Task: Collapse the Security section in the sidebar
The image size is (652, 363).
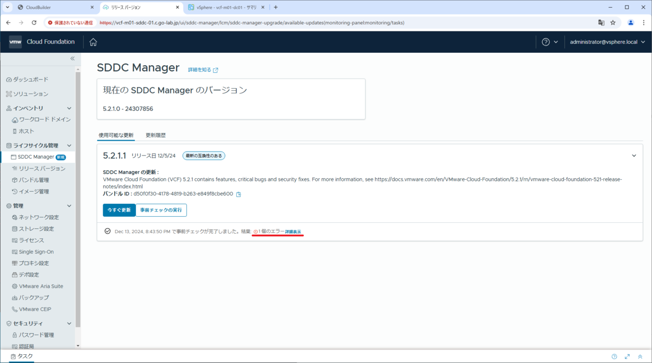Action: coord(69,323)
